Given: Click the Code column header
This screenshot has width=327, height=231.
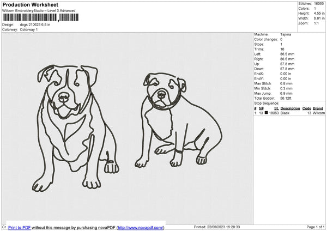Looking at the screenshot, I should [x=307, y=108].
